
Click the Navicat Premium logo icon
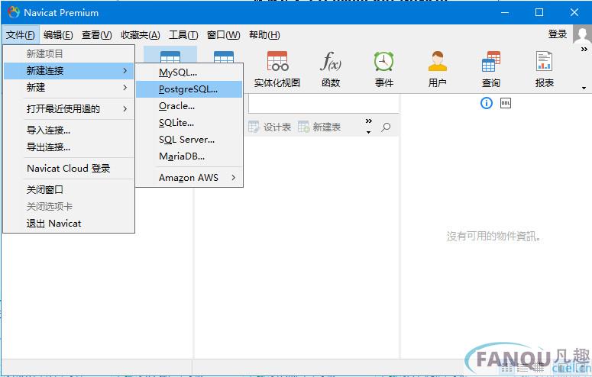coord(13,12)
